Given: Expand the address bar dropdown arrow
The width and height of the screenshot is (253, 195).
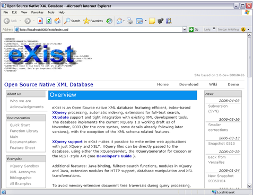Looking at the screenshot, I should pyautogui.click(x=185, y=29).
